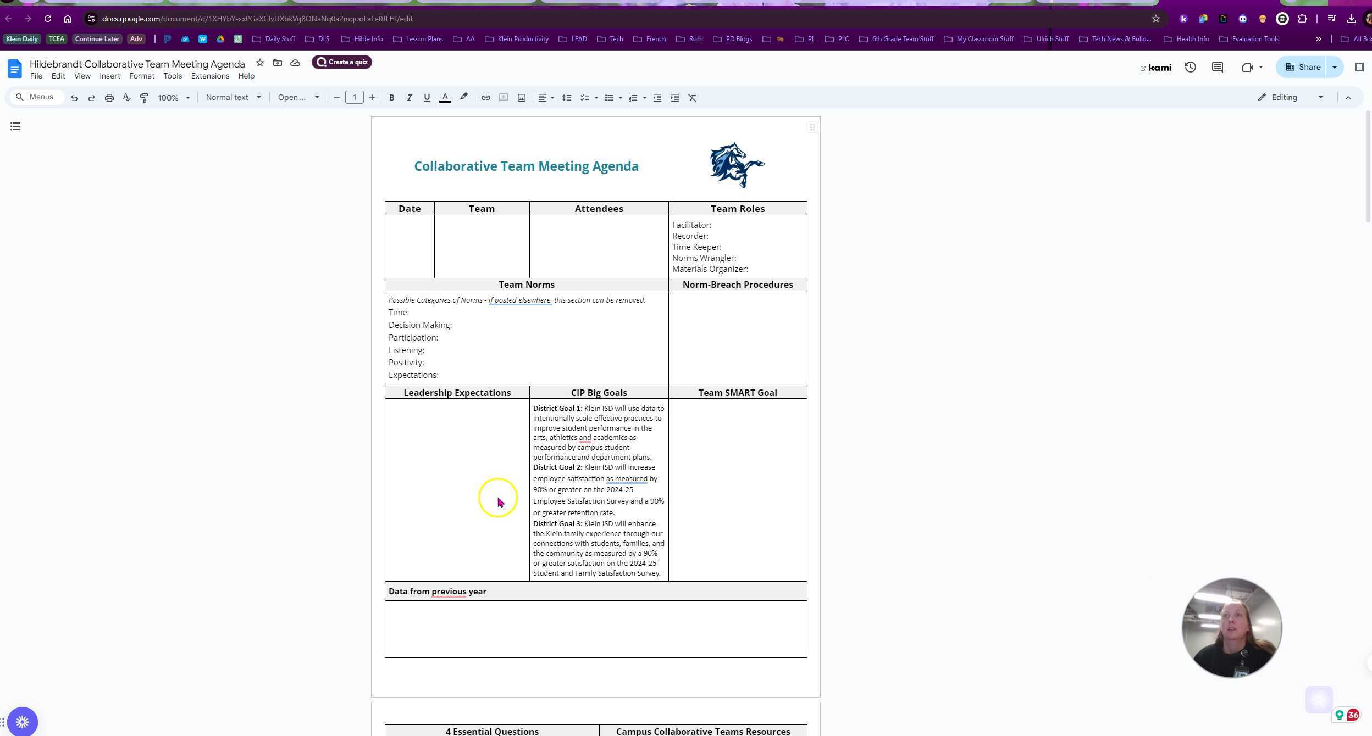This screenshot has height=736, width=1372.
Task: Open the Insert menu
Action: pyautogui.click(x=110, y=76)
